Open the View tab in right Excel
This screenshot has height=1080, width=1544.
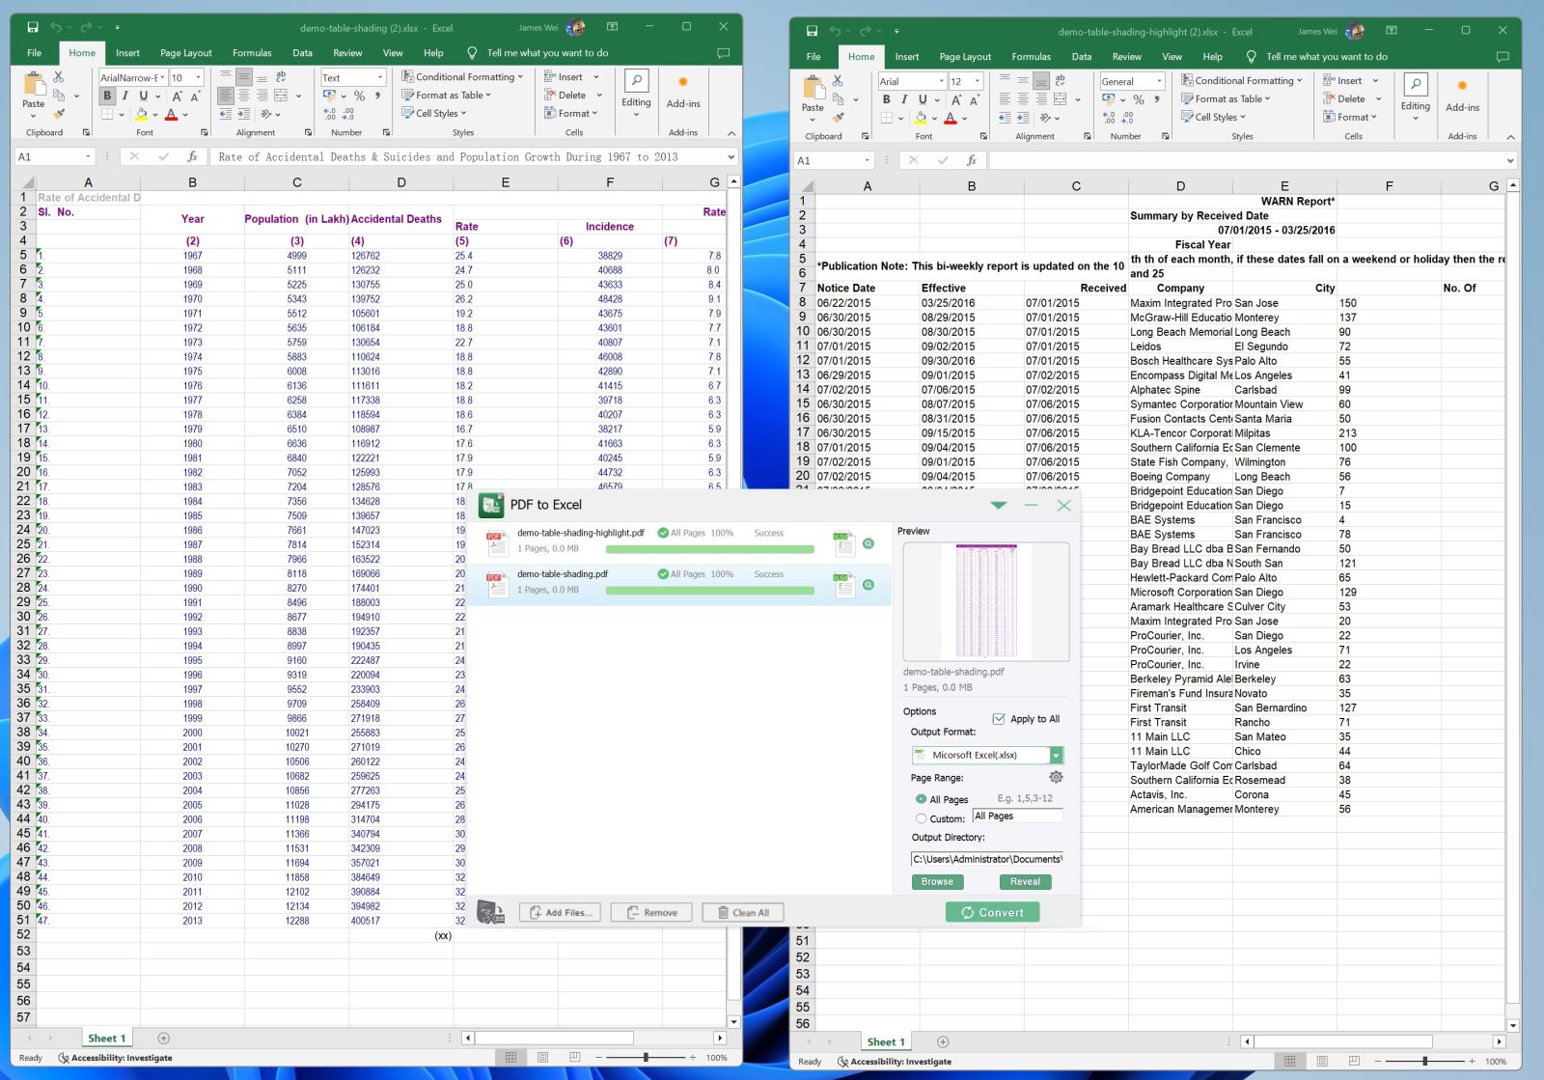point(1172,57)
